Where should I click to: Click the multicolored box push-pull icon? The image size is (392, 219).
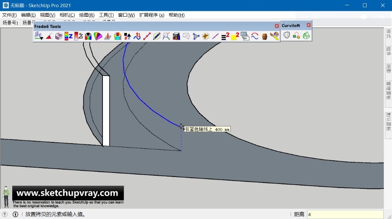coord(118,36)
